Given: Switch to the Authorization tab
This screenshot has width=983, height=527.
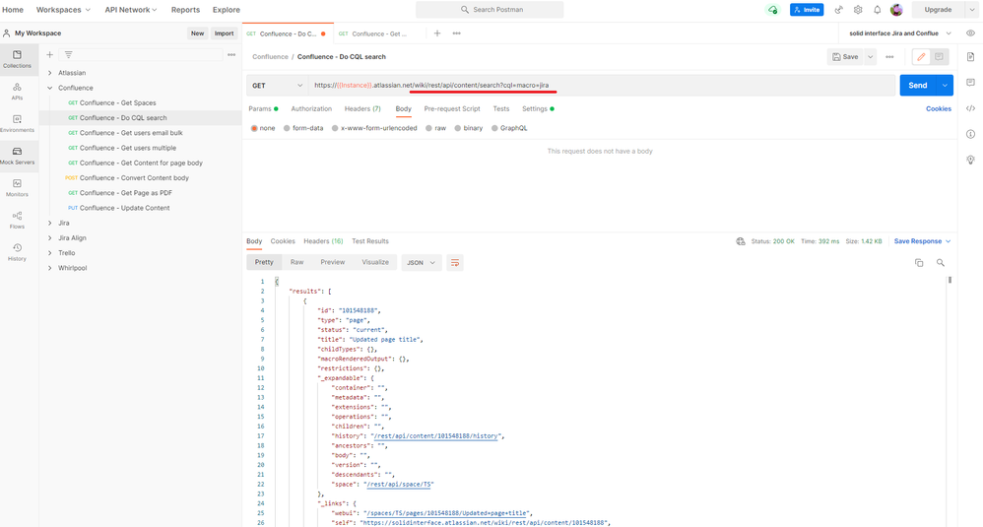Looking at the screenshot, I should coord(311,108).
